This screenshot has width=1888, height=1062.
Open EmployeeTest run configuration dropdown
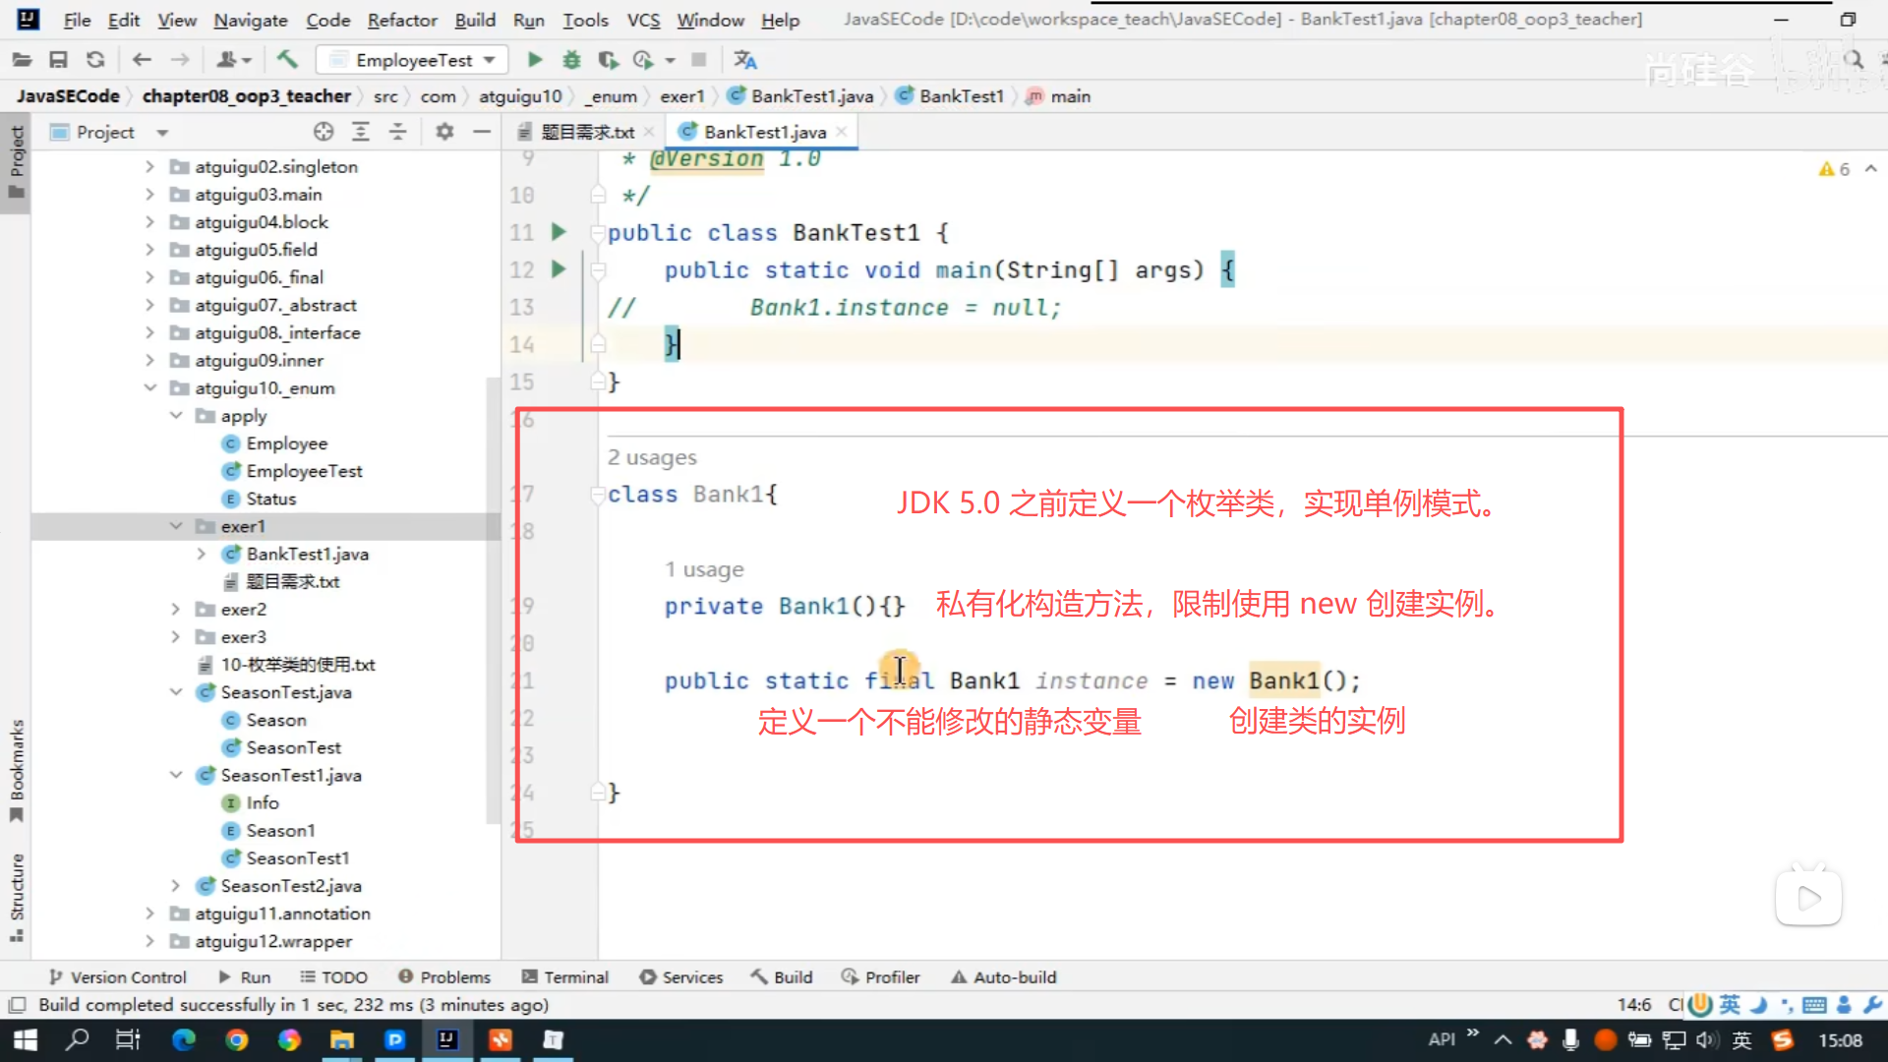coord(413,60)
